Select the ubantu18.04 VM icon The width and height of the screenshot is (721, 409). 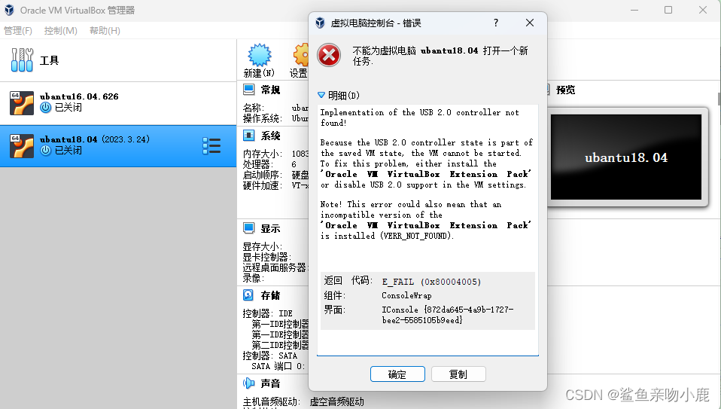22,146
